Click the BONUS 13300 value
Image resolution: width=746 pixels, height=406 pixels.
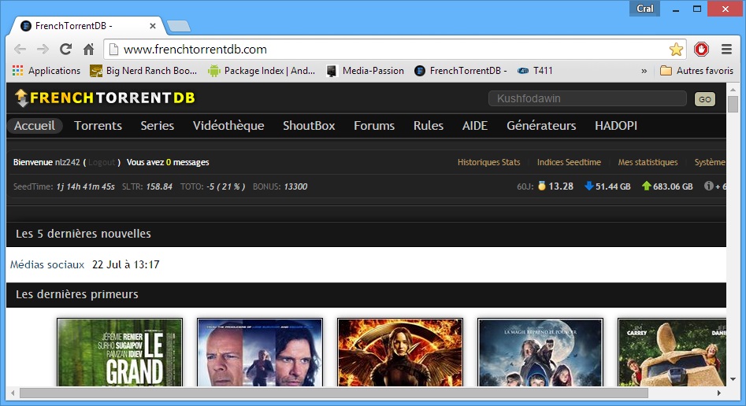click(x=295, y=186)
